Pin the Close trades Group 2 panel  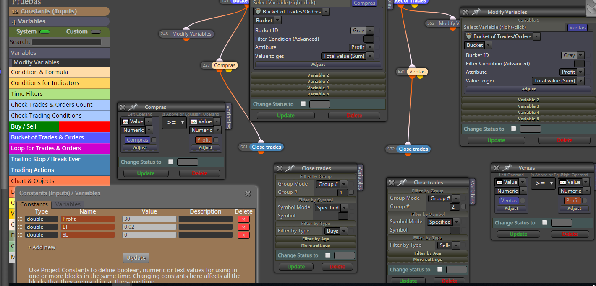[402, 183]
